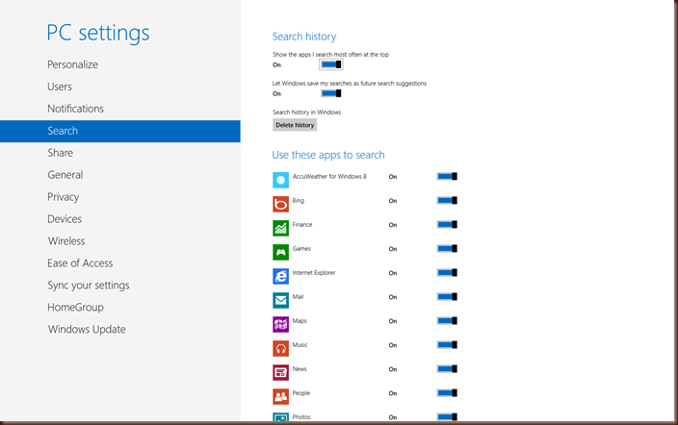Click the AccuWeather for Windows 8 app icon

280,180
